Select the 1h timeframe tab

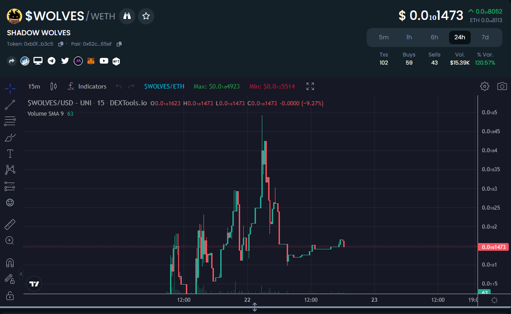(409, 37)
